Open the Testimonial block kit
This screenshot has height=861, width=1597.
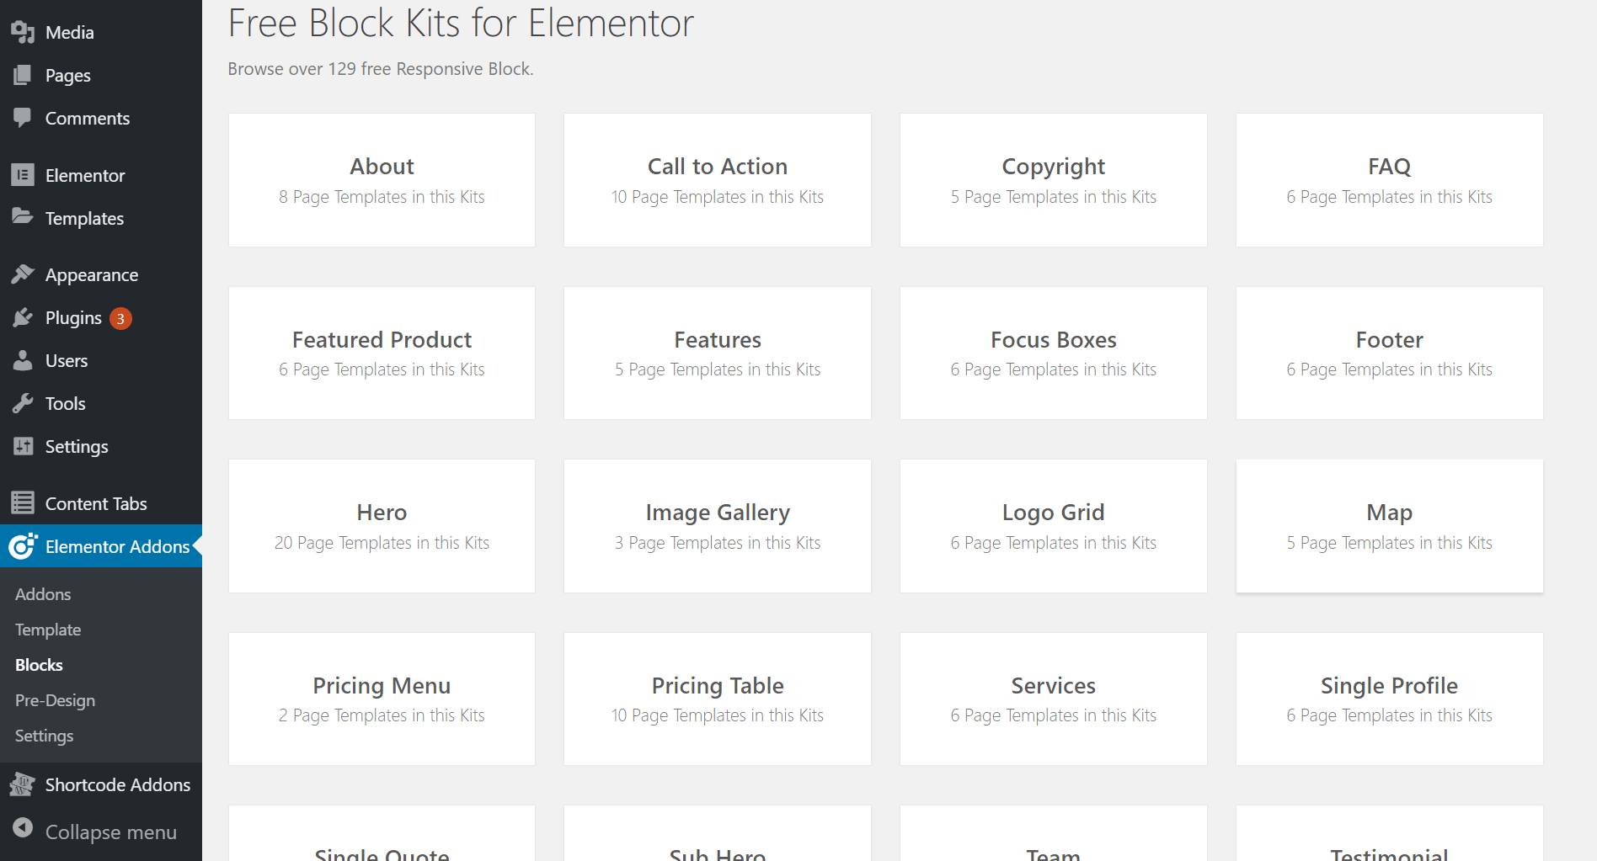(x=1389, y=834)
